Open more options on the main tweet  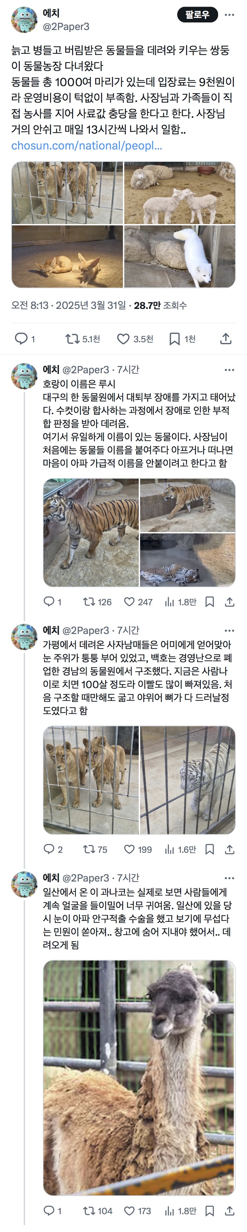pyautogui.click(x=229, y=15)
